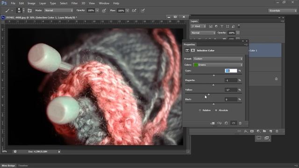Open the Edit menu
299x168 pixels.
pos(21,3)
